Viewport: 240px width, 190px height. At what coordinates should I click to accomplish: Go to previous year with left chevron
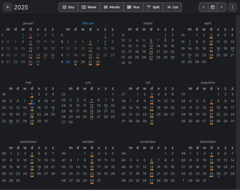tap(204, 7)
